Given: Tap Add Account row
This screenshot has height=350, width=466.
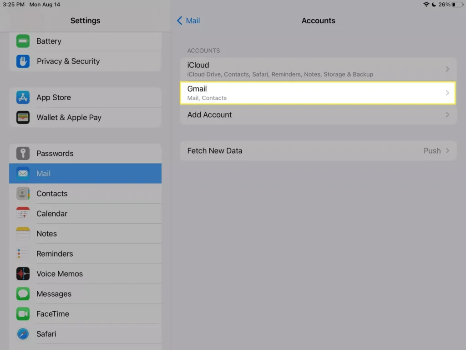Looking at the screenshot, I should 318,115.
